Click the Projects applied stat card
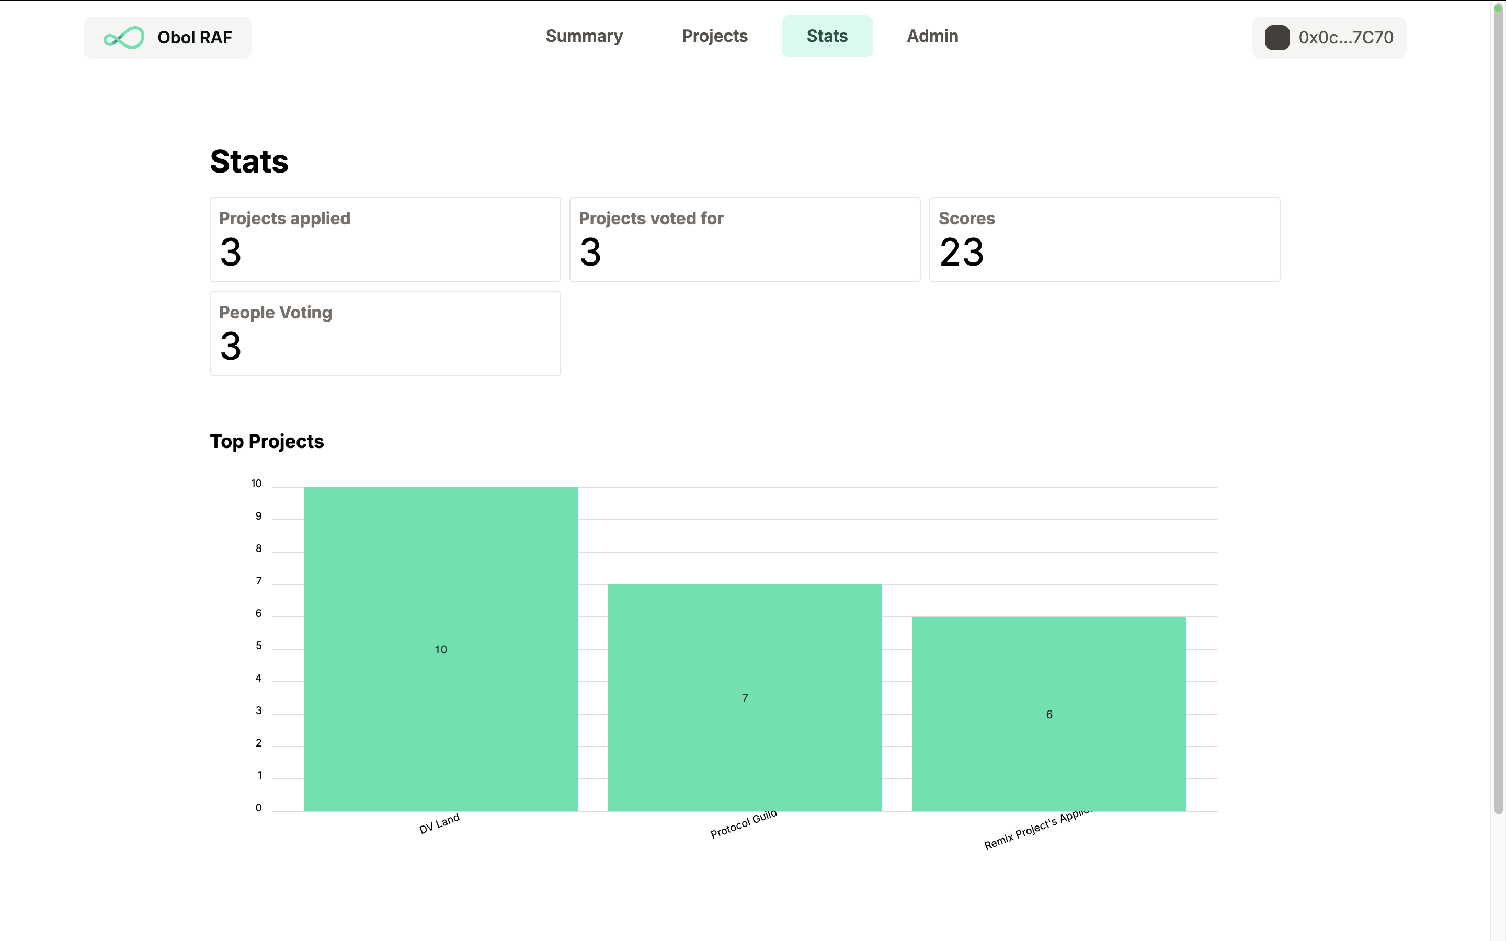 pos(384,239)
